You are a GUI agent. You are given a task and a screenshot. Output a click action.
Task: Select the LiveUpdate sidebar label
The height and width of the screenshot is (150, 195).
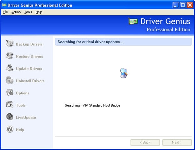coord(26,117)
